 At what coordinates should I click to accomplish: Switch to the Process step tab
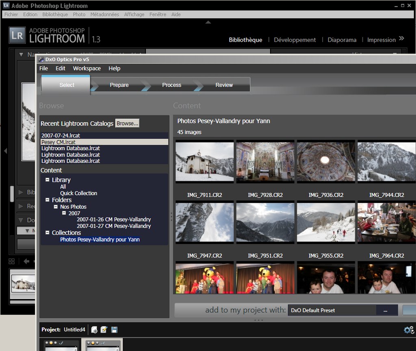pyautogui.click(x=172, y=85)
